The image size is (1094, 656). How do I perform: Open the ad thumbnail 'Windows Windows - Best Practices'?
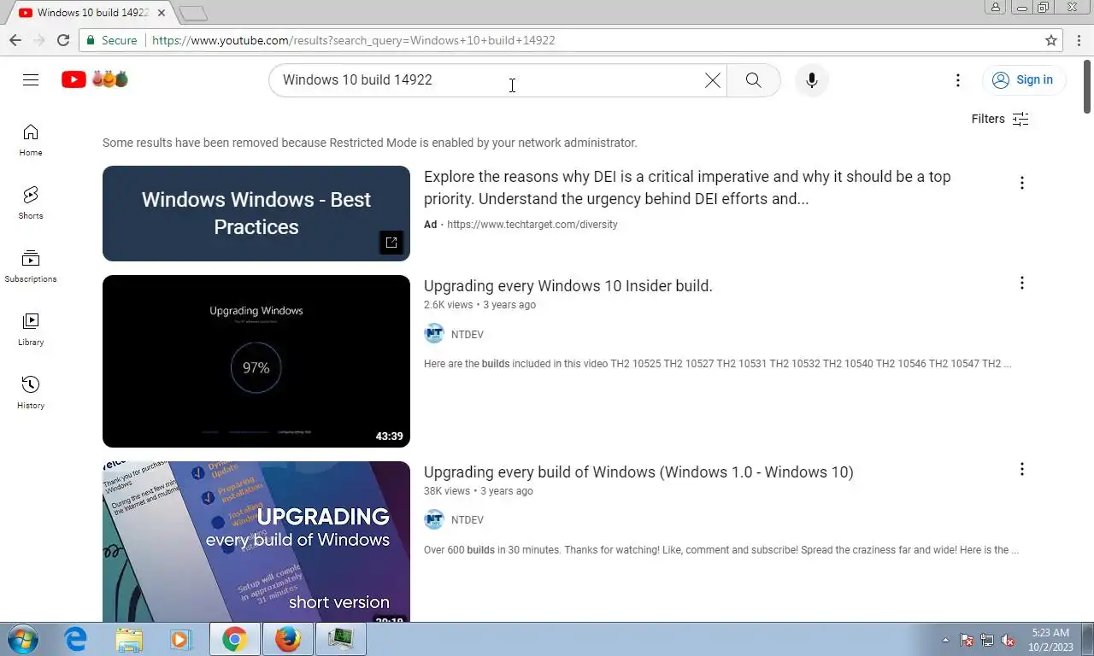coord(256,214)
